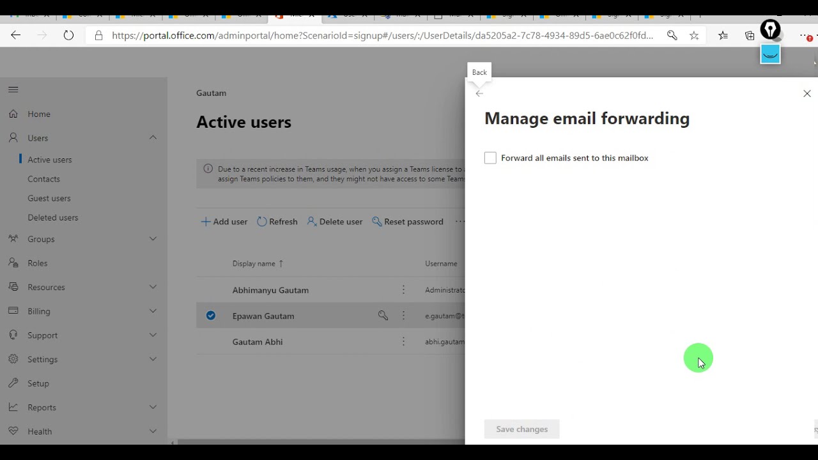Expand the Support section chevron
The height and width of the screenshot is (460, 818).
[x=153, y=335]
